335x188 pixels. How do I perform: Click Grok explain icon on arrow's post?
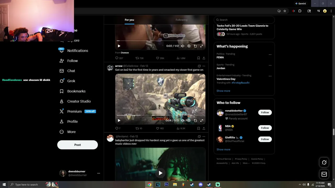tap(199, 66)
